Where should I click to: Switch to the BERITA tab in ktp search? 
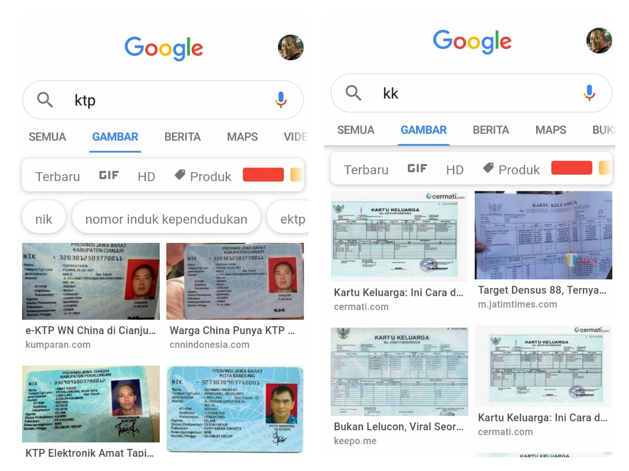(182, 137)
